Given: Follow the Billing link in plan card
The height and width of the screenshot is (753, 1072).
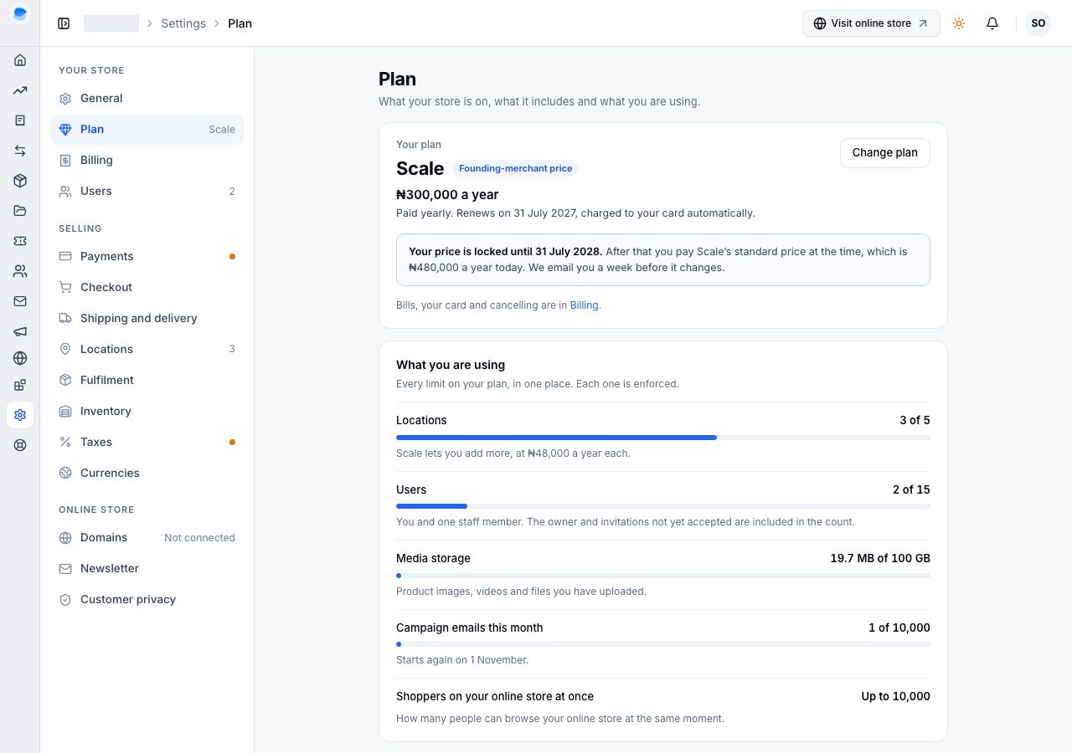Looking at the screenshot, I should (x=584, y=305).
